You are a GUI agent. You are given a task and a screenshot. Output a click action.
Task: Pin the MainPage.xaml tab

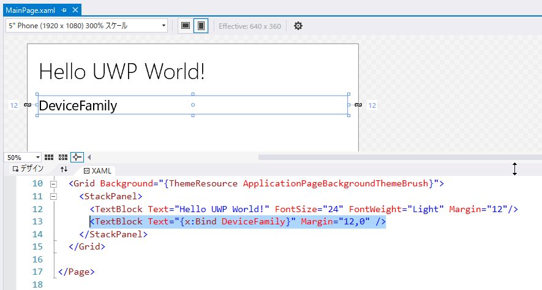[x=64, y=10]
